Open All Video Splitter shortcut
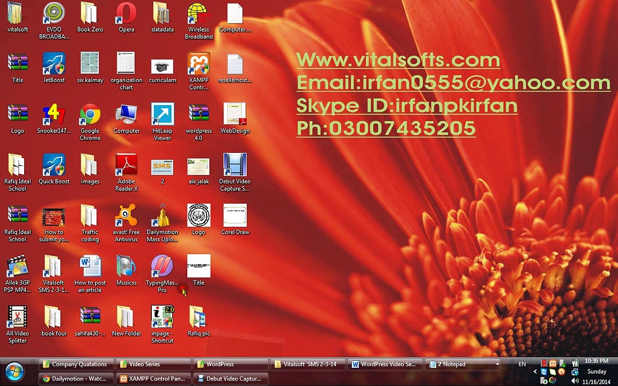The height and width of the screenshot is (386, 618). pos(17,324)
